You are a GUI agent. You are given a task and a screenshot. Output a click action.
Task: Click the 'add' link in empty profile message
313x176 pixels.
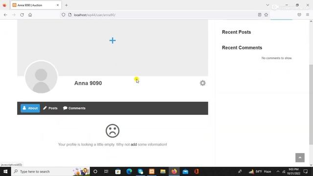[134, 145]
